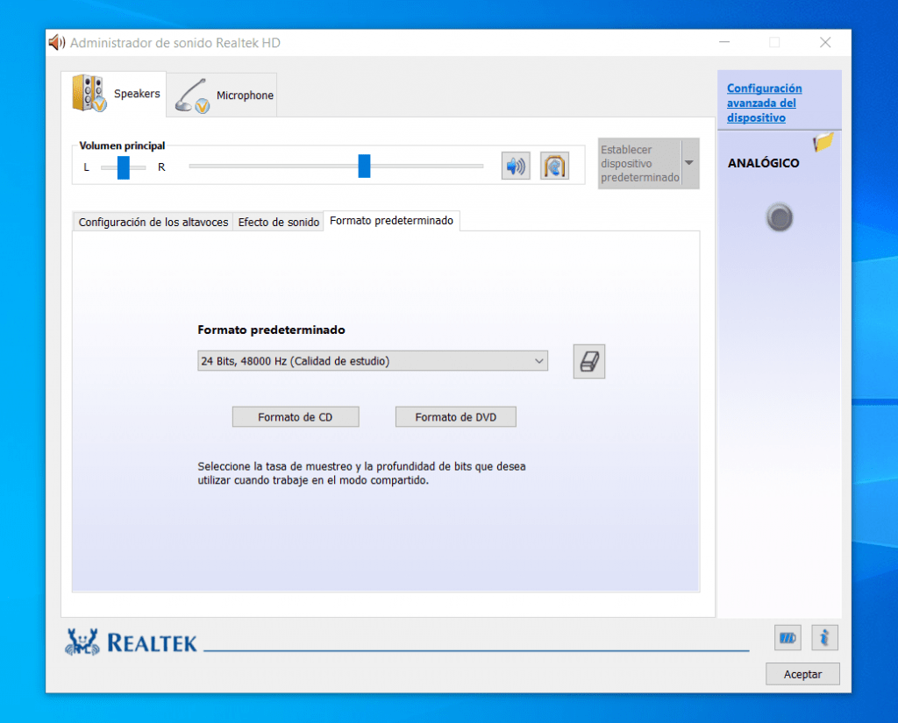898x723 pixels.
Task: Mute speakers with the volume icon button
Action: (516, 166)
